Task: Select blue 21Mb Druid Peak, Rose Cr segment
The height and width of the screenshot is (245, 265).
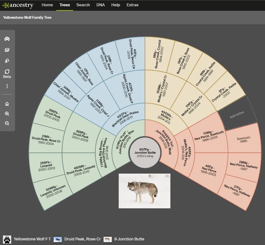Action: (x=107, y=61)
